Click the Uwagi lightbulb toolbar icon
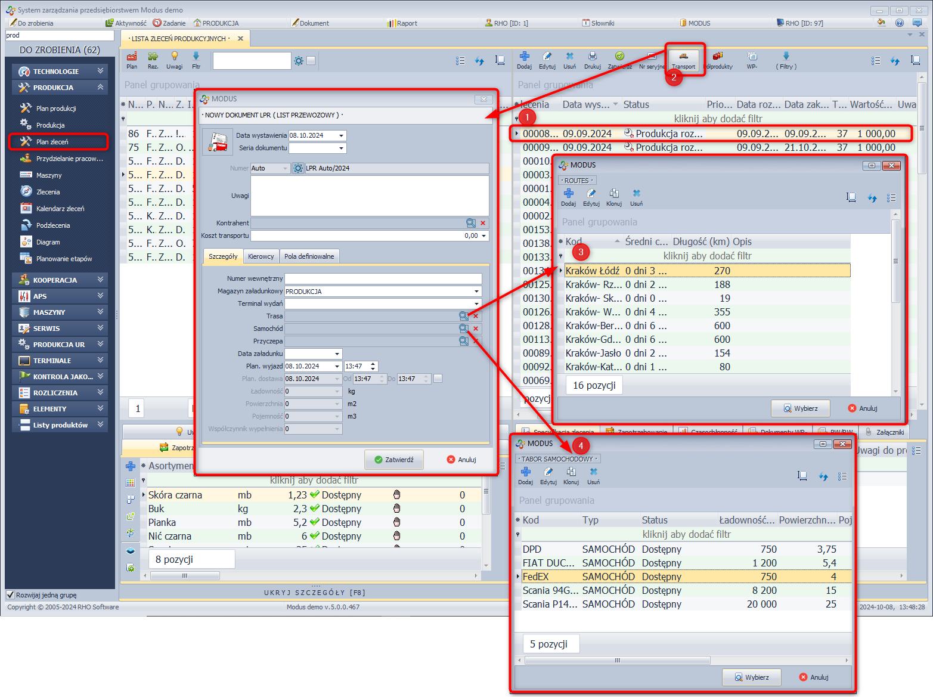The height and width of the screenshot is (697, 933). [174, 58]
